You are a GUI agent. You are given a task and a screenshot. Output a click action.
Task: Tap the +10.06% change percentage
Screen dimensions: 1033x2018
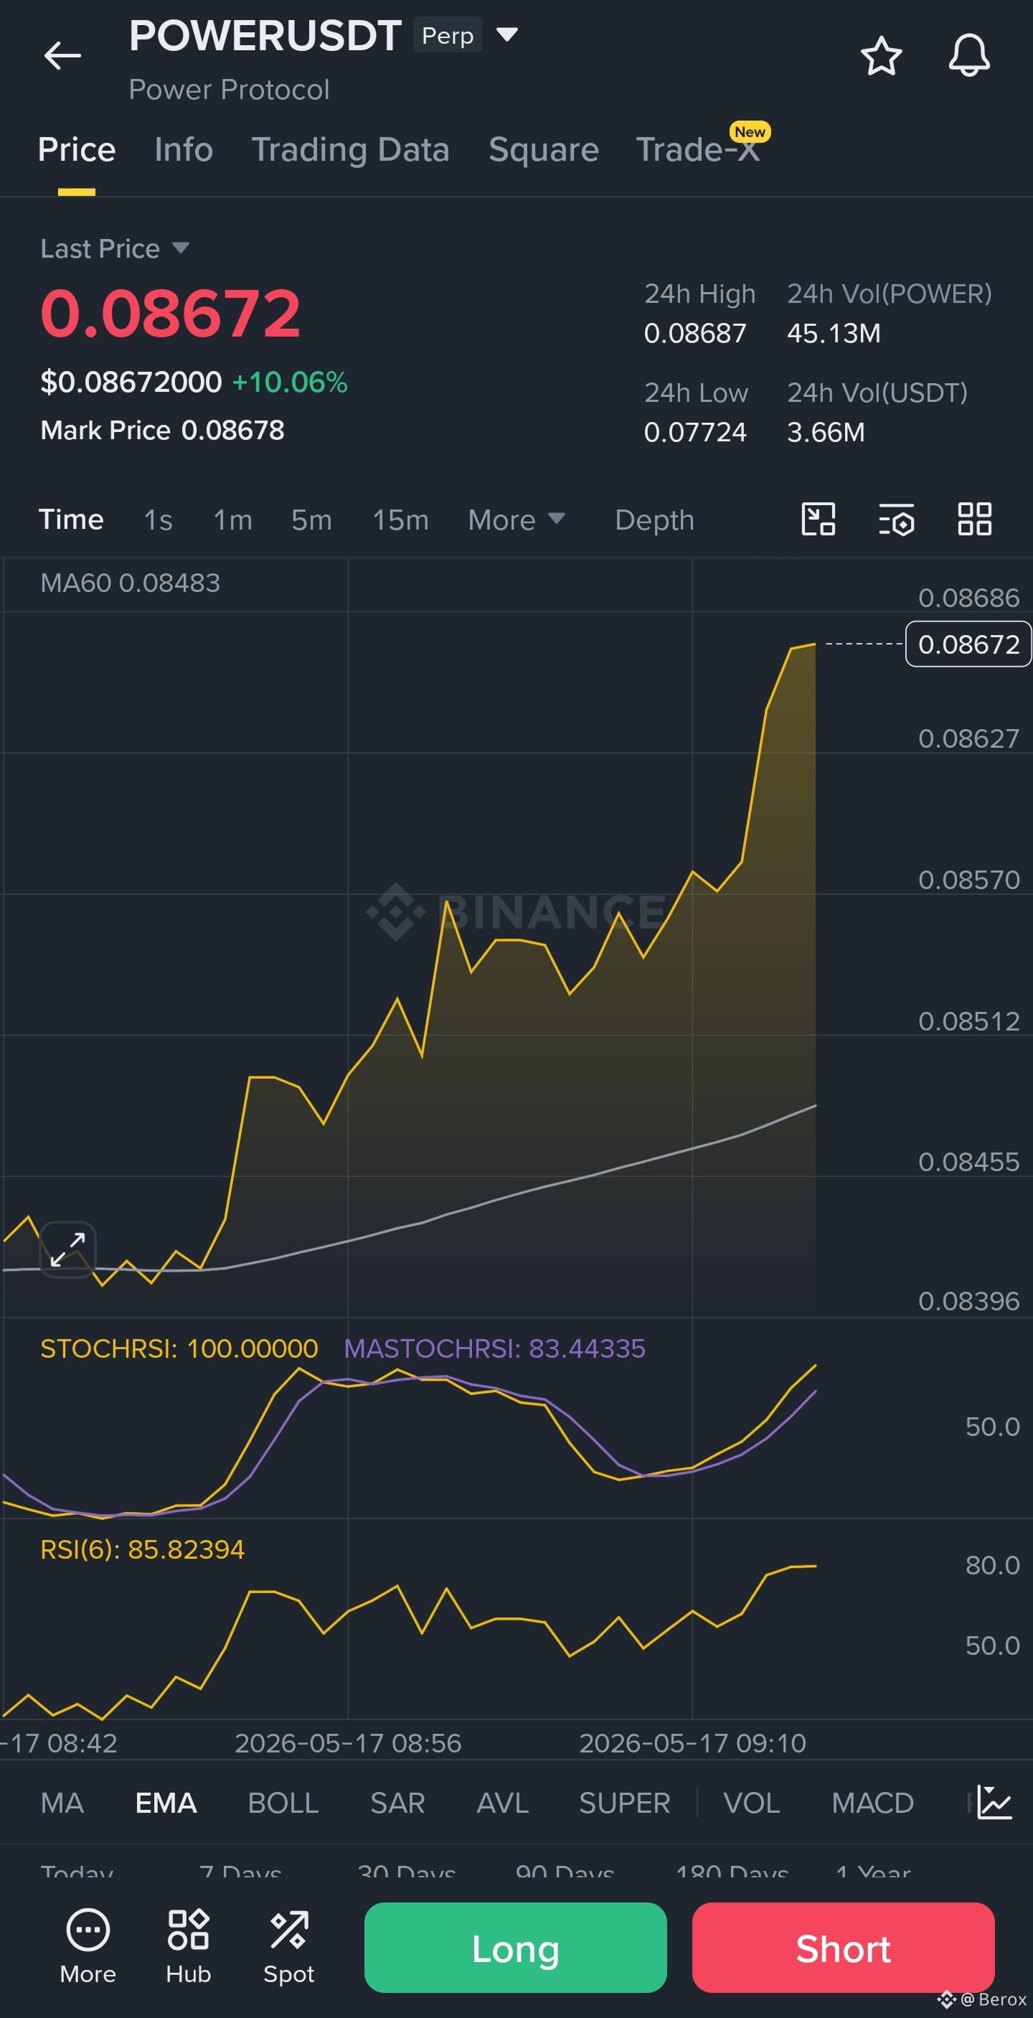click(290, 382)
